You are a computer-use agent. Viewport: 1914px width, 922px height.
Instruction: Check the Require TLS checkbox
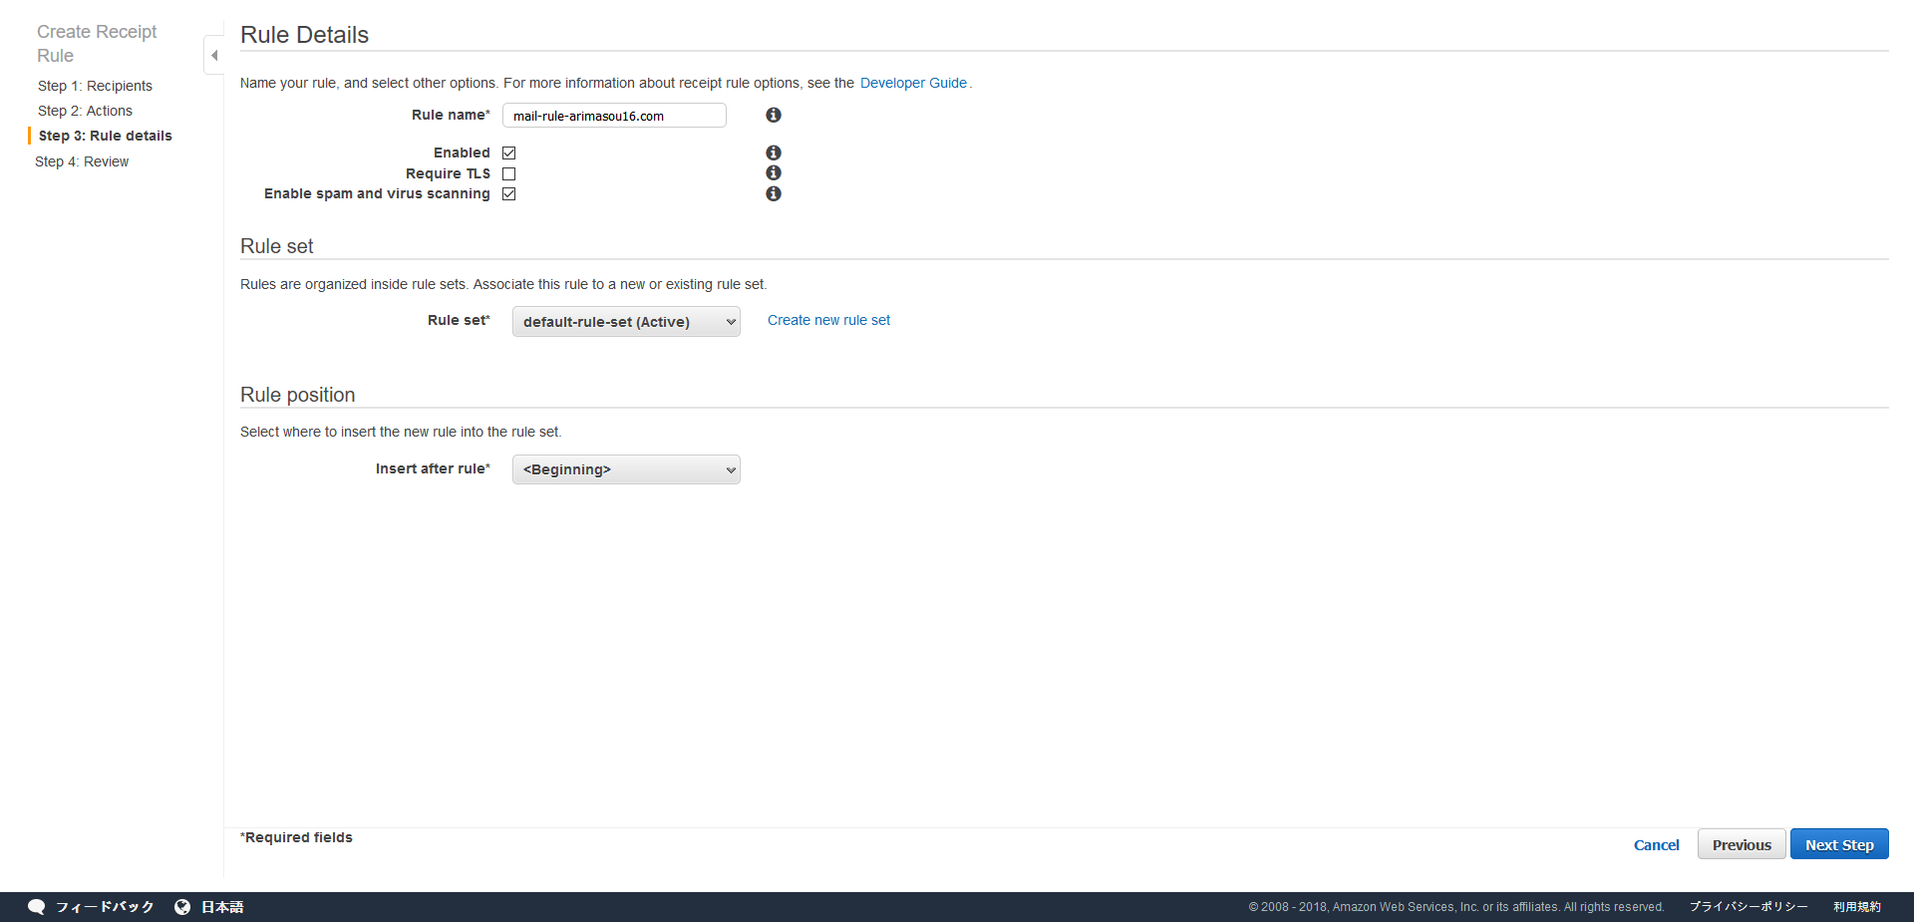coord(508,173)
